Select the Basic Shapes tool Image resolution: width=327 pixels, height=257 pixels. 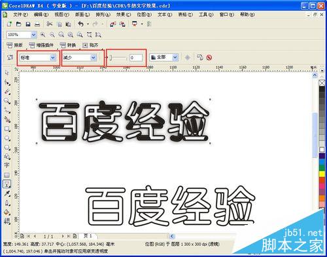[7, 157]
